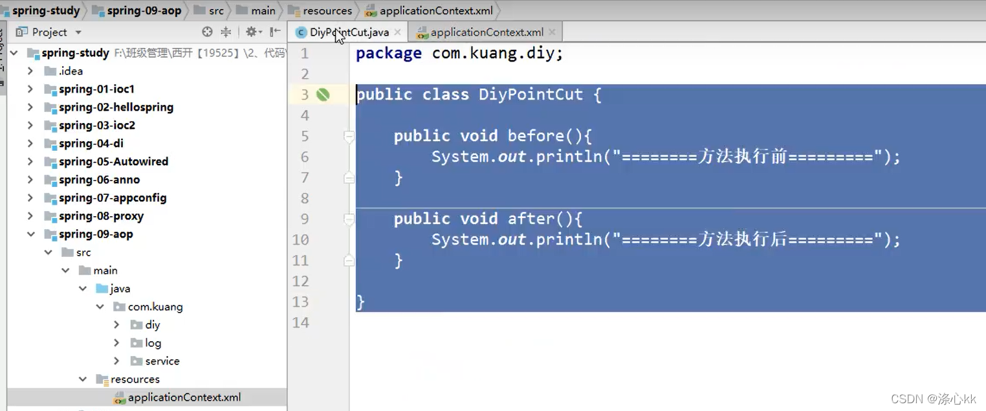Expand the log package arrow

[x=116, y=343]
